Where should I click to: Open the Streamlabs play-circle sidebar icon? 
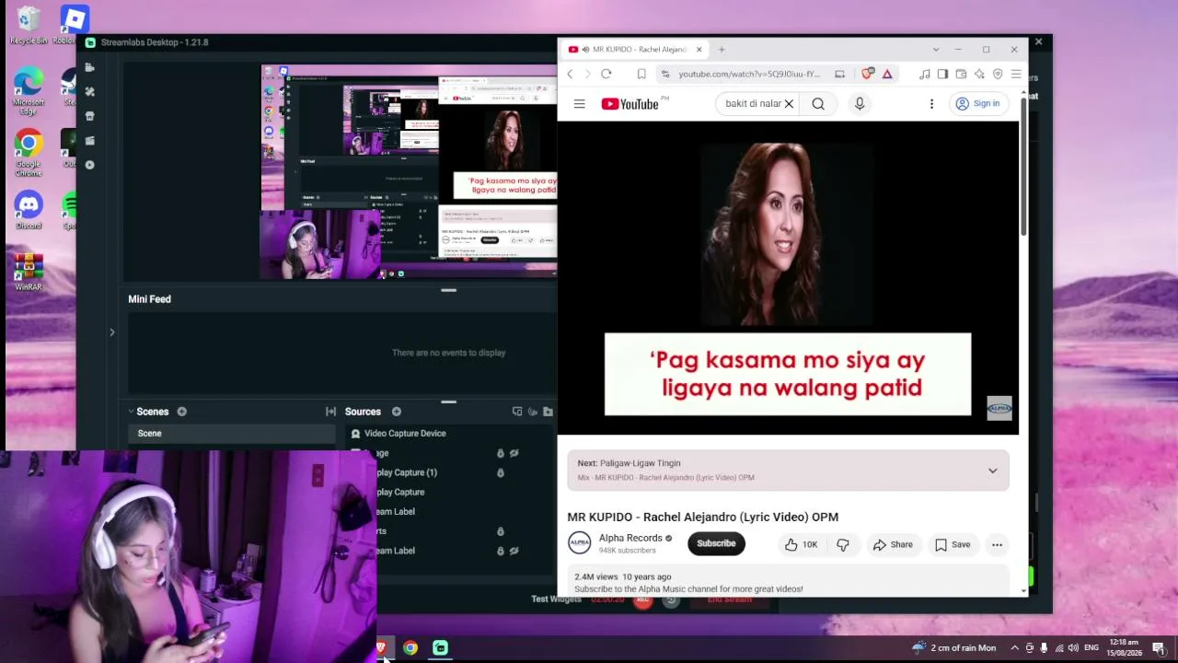pos(89,165)
